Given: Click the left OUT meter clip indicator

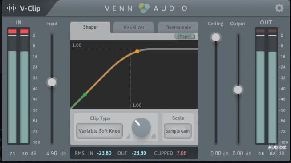Looking at the screenshot, I should [x=260, y=31].
